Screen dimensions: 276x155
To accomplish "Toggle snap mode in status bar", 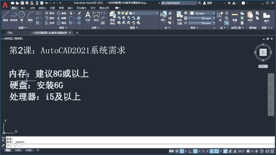I will pos(182,151).
